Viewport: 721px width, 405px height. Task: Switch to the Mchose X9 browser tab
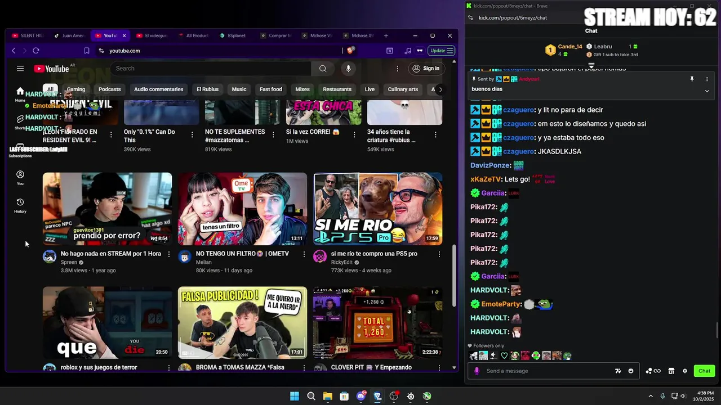358,35
